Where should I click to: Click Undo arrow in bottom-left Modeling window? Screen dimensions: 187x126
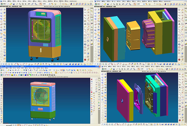16,70
